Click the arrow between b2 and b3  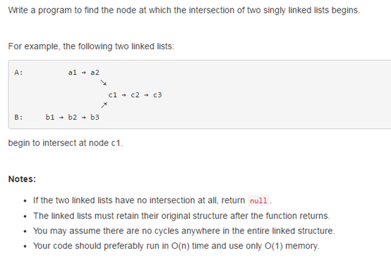pos(84,118)
